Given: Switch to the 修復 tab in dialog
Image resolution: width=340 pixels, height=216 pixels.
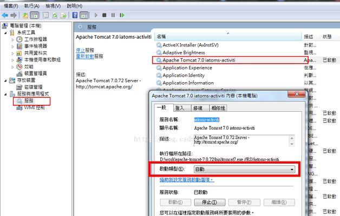Looking at the screenshot, I should [200, 108].
